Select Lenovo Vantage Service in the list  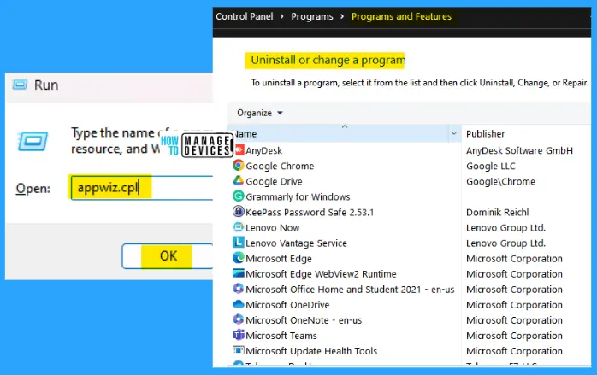coord(296,243)
